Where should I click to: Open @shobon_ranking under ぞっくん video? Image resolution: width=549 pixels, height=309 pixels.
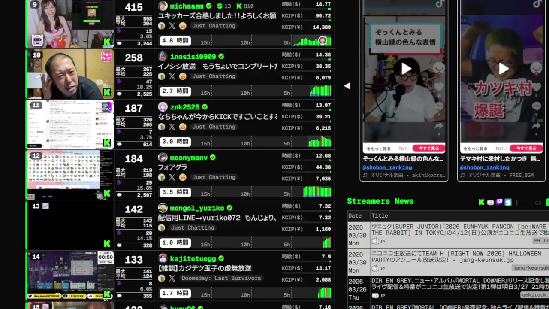coord(387,167)
